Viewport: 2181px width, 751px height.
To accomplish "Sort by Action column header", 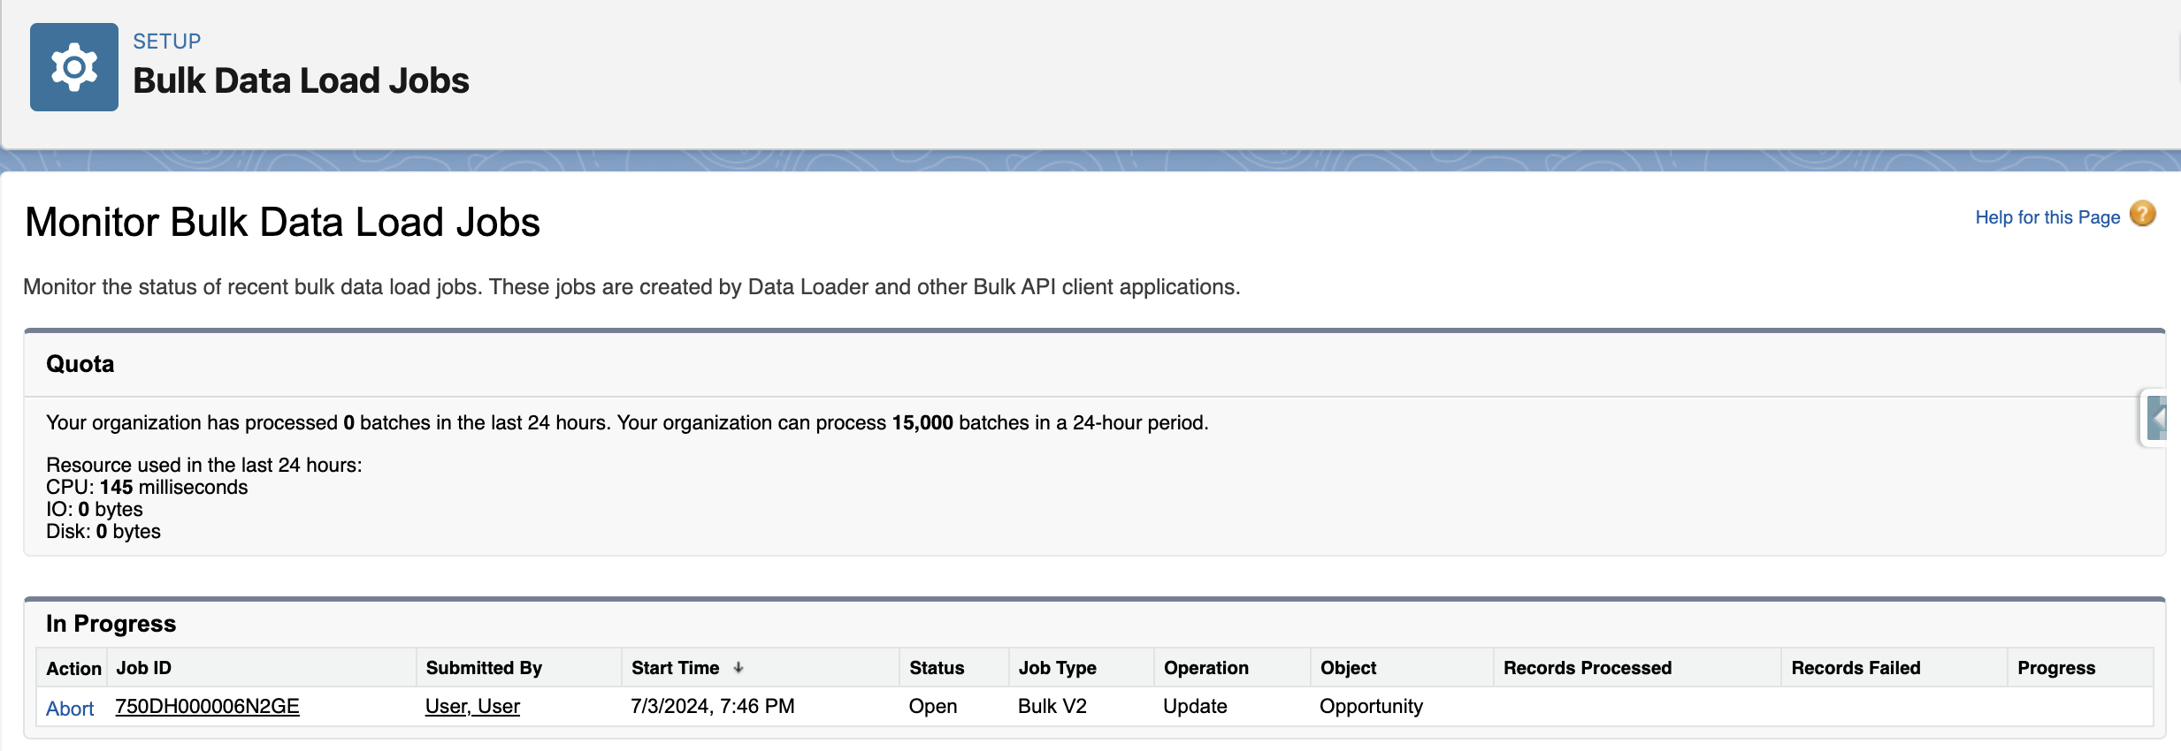I will (73, 669).
